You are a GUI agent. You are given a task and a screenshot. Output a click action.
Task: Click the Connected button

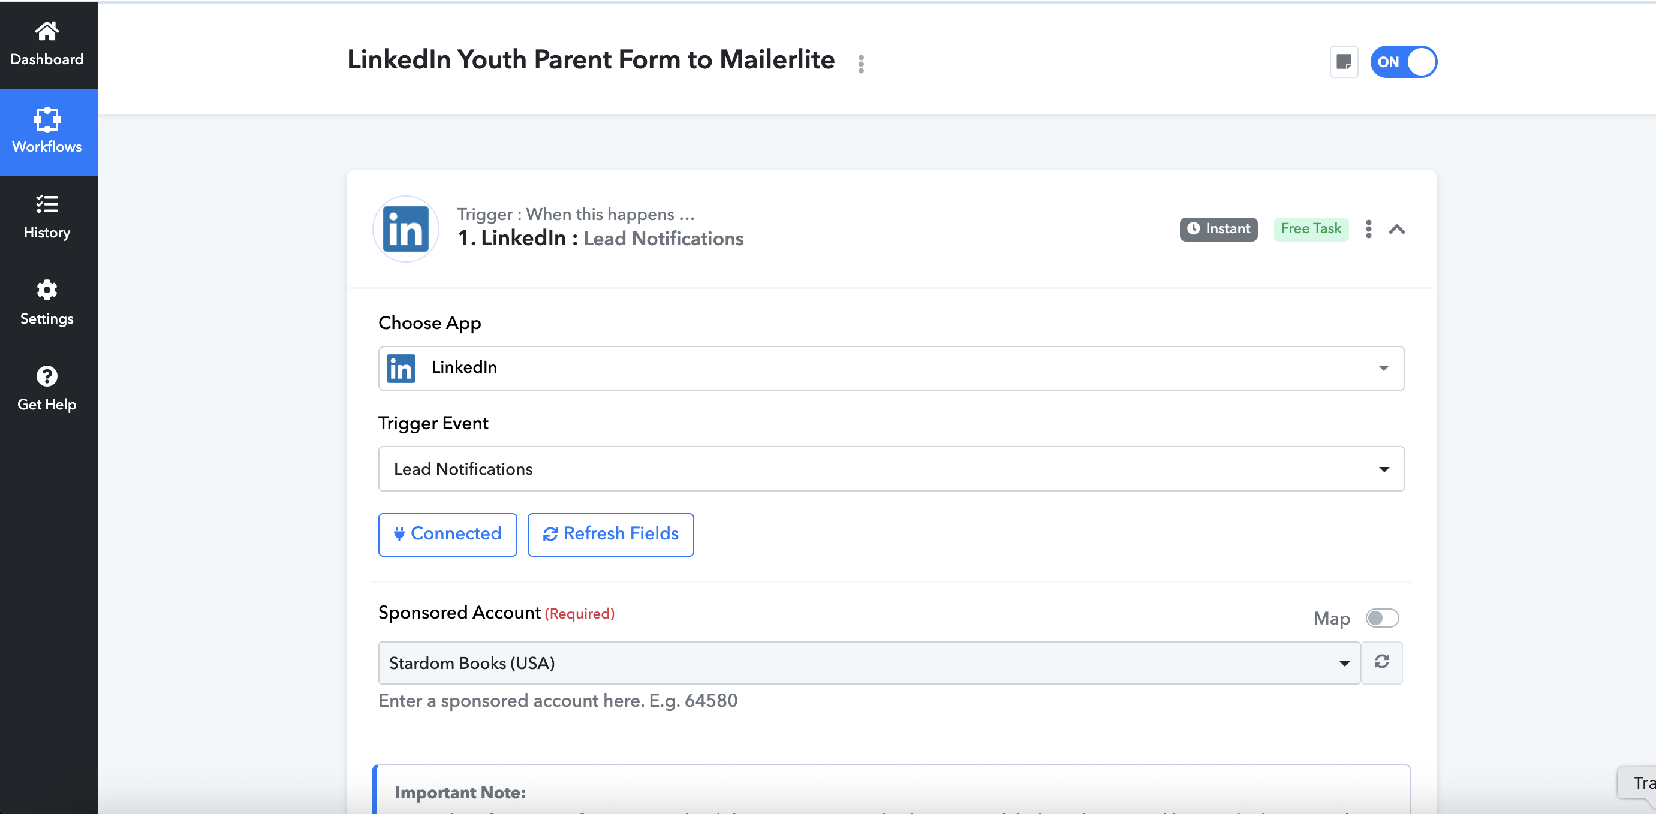pos(447,534)
